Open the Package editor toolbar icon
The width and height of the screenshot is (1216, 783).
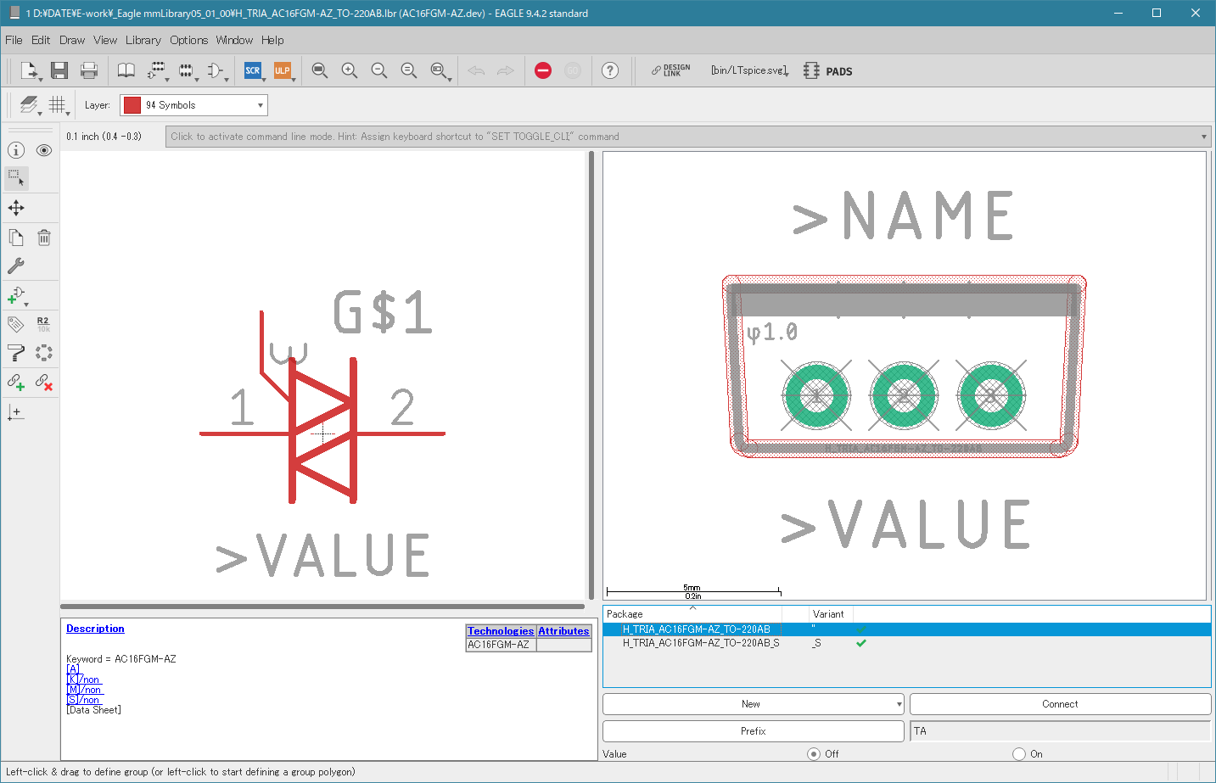(186, 70)
